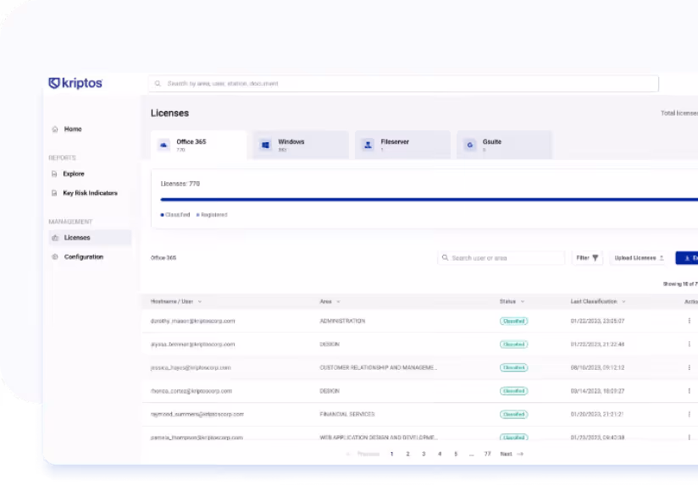
Task: Click the Windows logo icon
Action: 266,145
